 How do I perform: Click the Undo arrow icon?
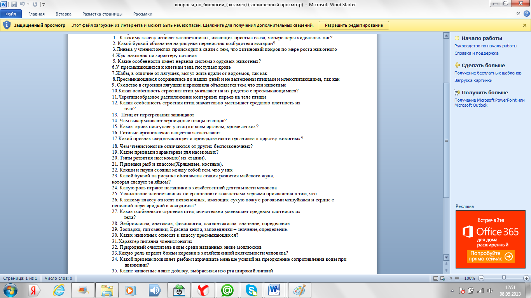(23, 5)
